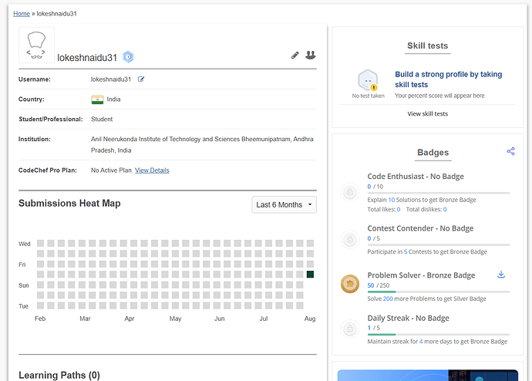Go to the Home breadcrumb link

pyautogui.click(x=22, y=14)
